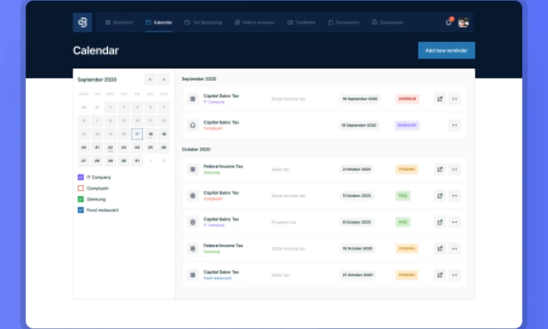
Task: Uncheck the Samsung checkbox
Action: point(81,199)
